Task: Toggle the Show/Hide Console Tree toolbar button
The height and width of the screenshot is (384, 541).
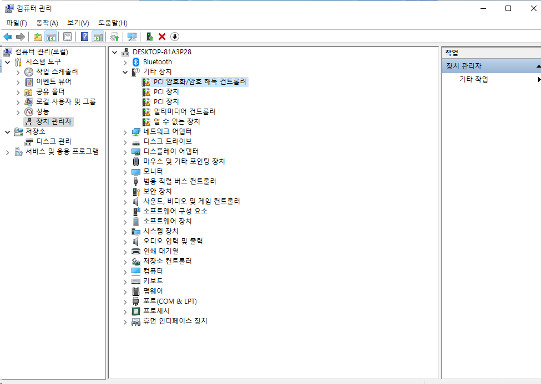Action: (x=50, y=37)
